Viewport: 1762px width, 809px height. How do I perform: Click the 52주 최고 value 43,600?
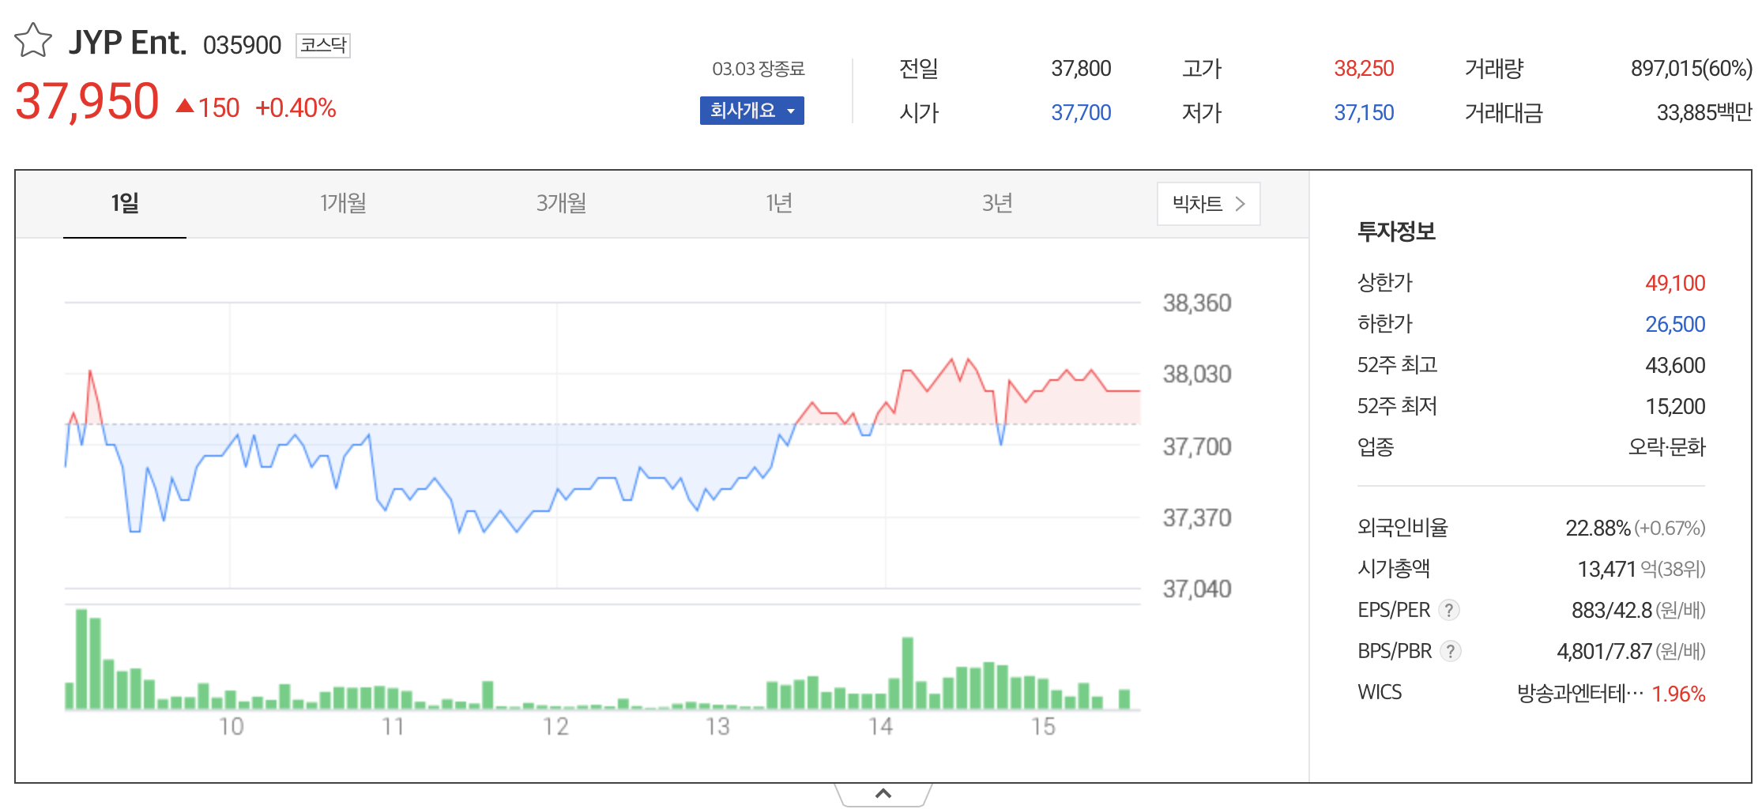click(1675, 365)
